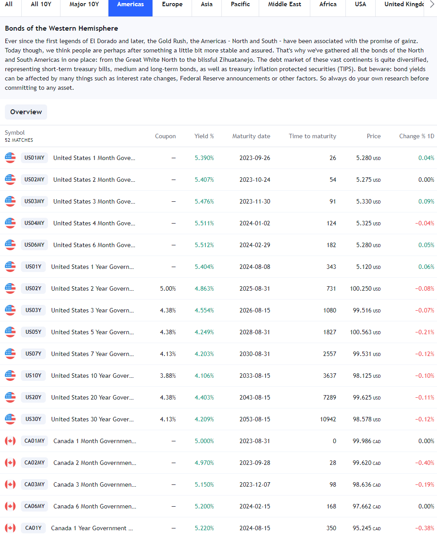This screenshot has height=536, width=437.
Task: Sort by Maturity date header
Action: [x=251, y=136]
